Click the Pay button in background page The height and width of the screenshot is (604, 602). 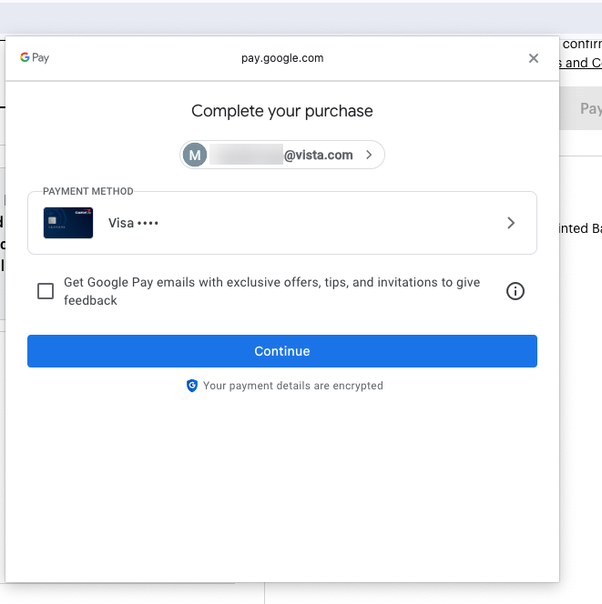[x=581, y=108]
